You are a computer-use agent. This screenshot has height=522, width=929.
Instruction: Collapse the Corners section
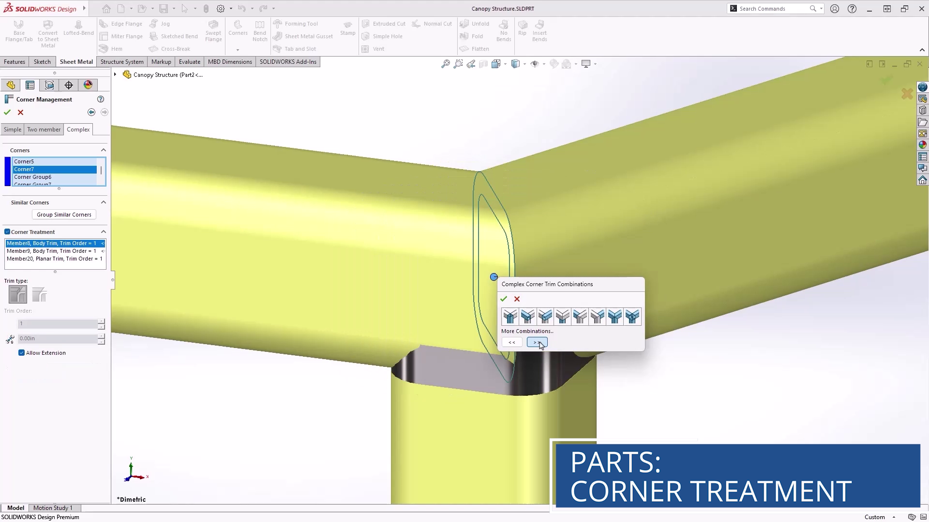coord(103,150)
